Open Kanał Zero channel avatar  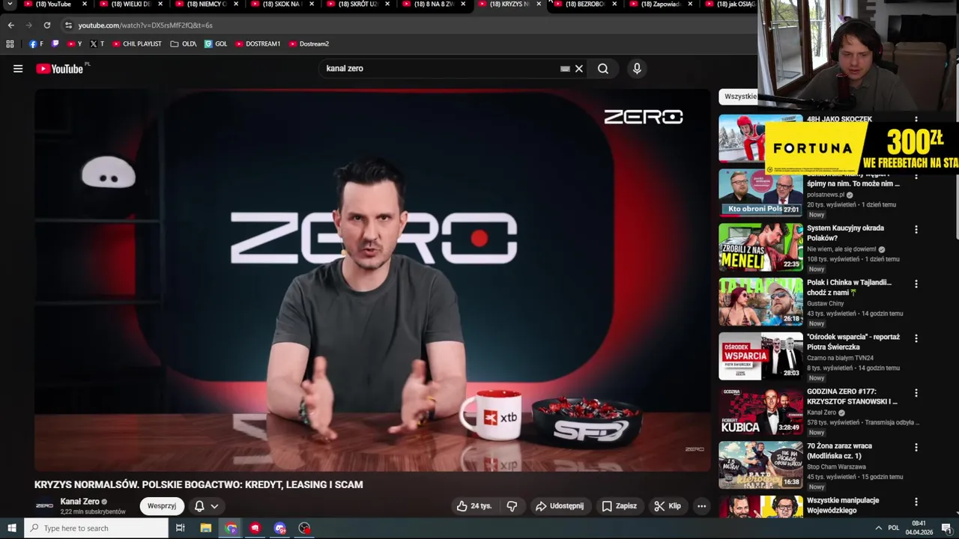click(45, 506)
